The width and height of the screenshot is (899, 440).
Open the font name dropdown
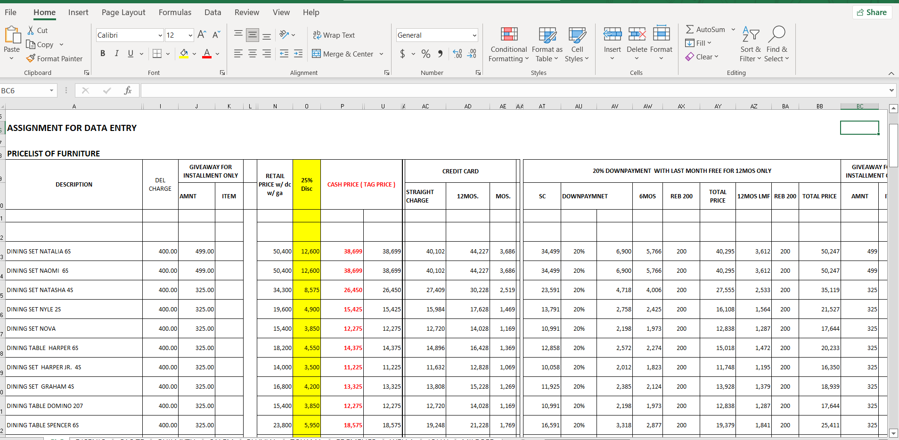click(x=160, y=35)
